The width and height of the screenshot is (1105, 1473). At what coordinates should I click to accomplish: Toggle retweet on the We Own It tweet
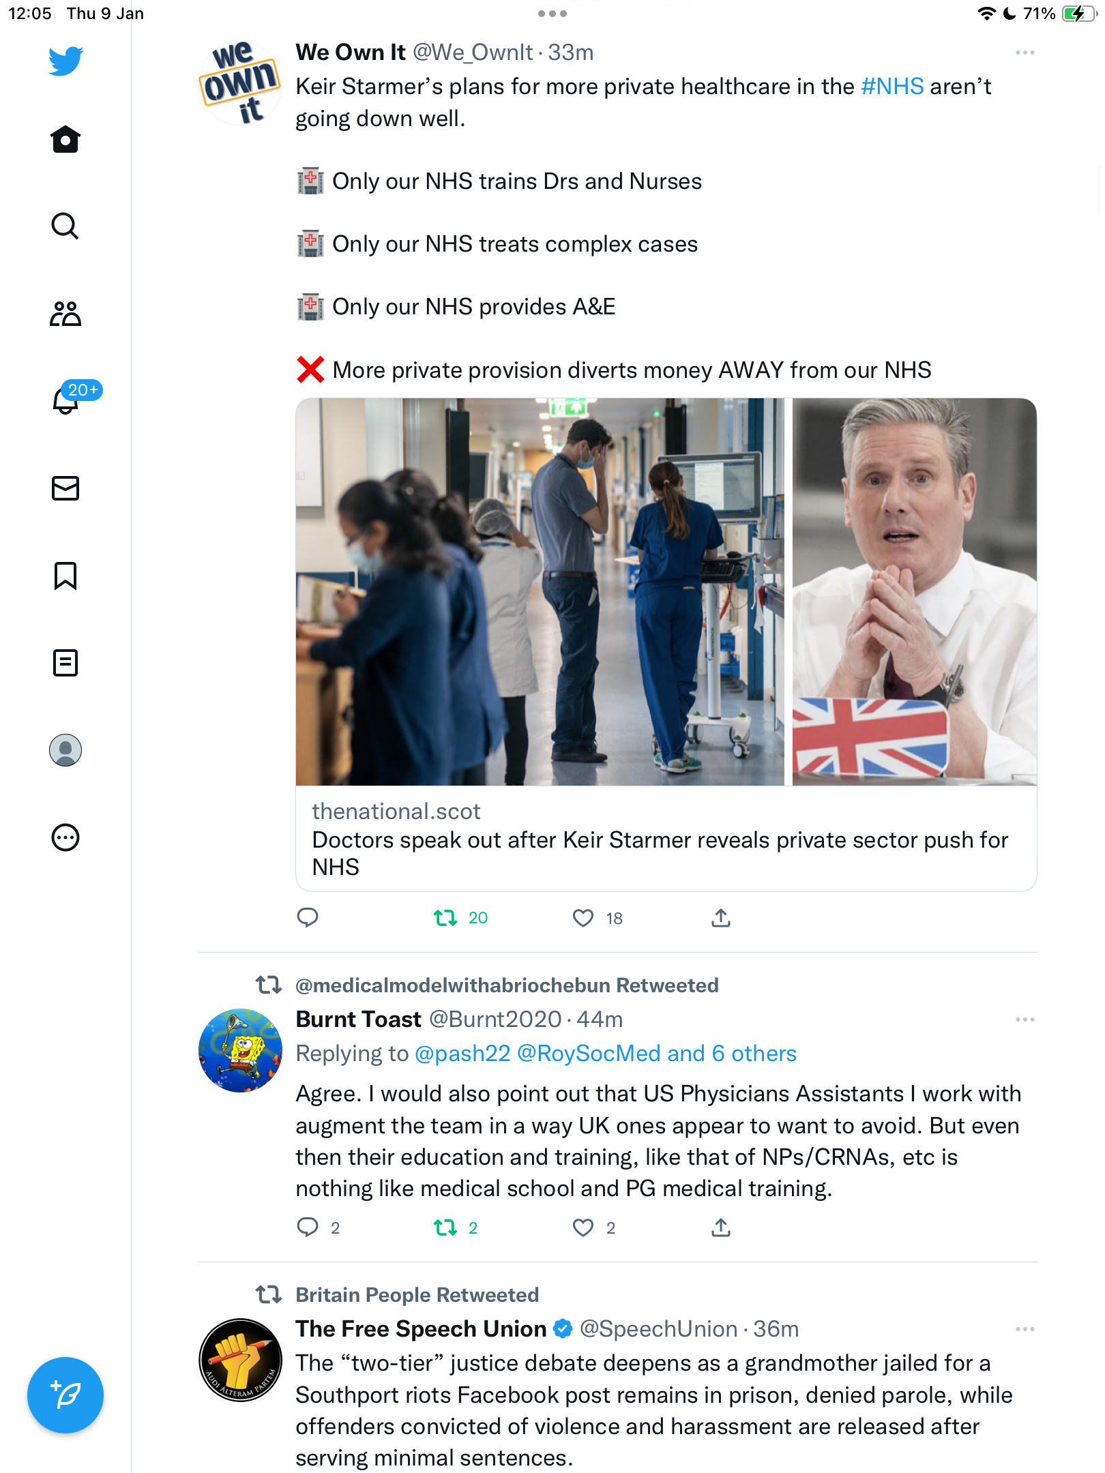[445, 918]
